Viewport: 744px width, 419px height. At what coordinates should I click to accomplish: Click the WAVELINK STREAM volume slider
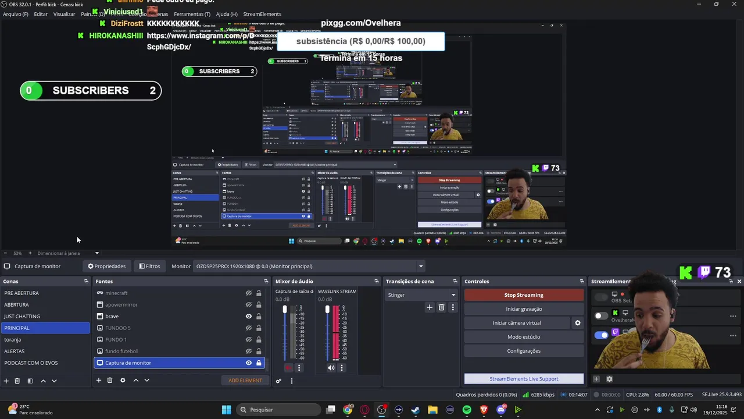tap(327, 333)
